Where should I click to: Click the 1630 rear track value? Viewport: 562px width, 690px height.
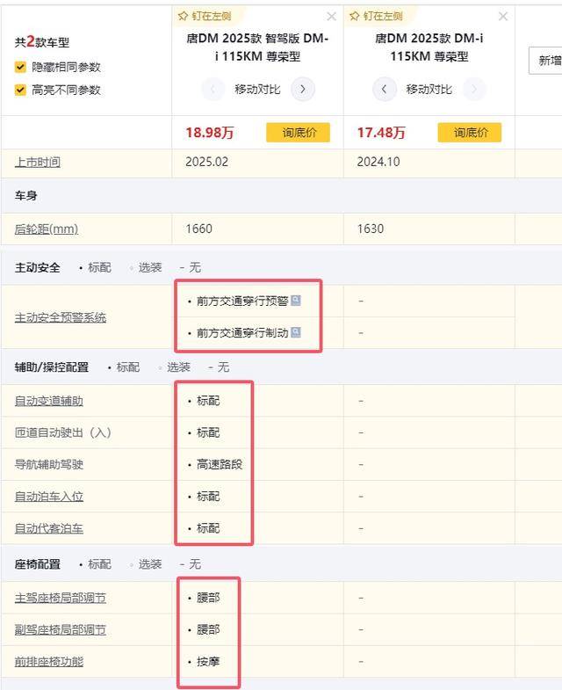click(371, 229)
